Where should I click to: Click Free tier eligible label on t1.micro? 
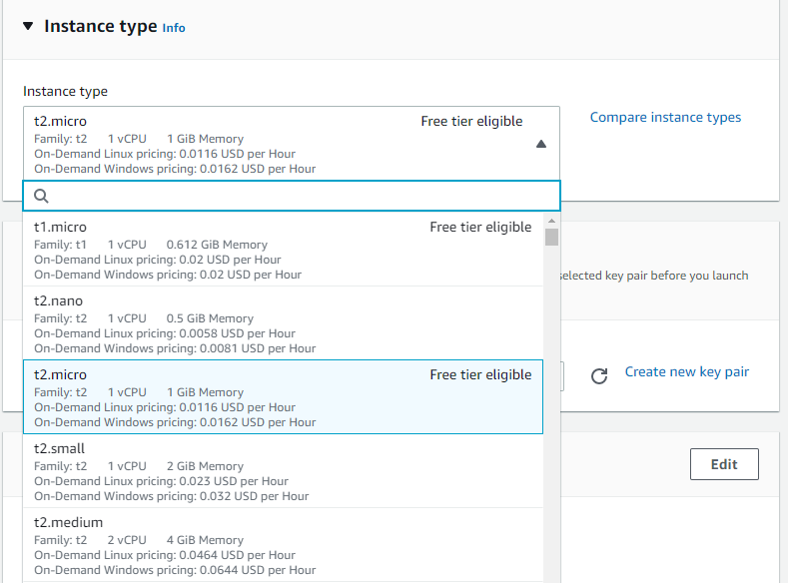coord(480,227)
